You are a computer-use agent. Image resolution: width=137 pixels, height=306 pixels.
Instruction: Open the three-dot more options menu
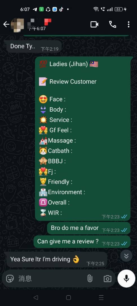coord(129,24)
